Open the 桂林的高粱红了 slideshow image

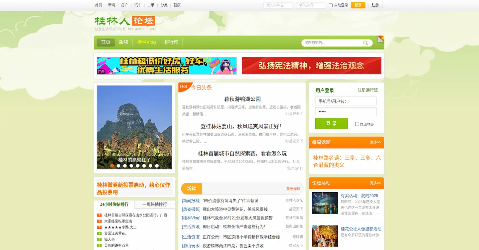pyautogui.click(x=134, y=127)
